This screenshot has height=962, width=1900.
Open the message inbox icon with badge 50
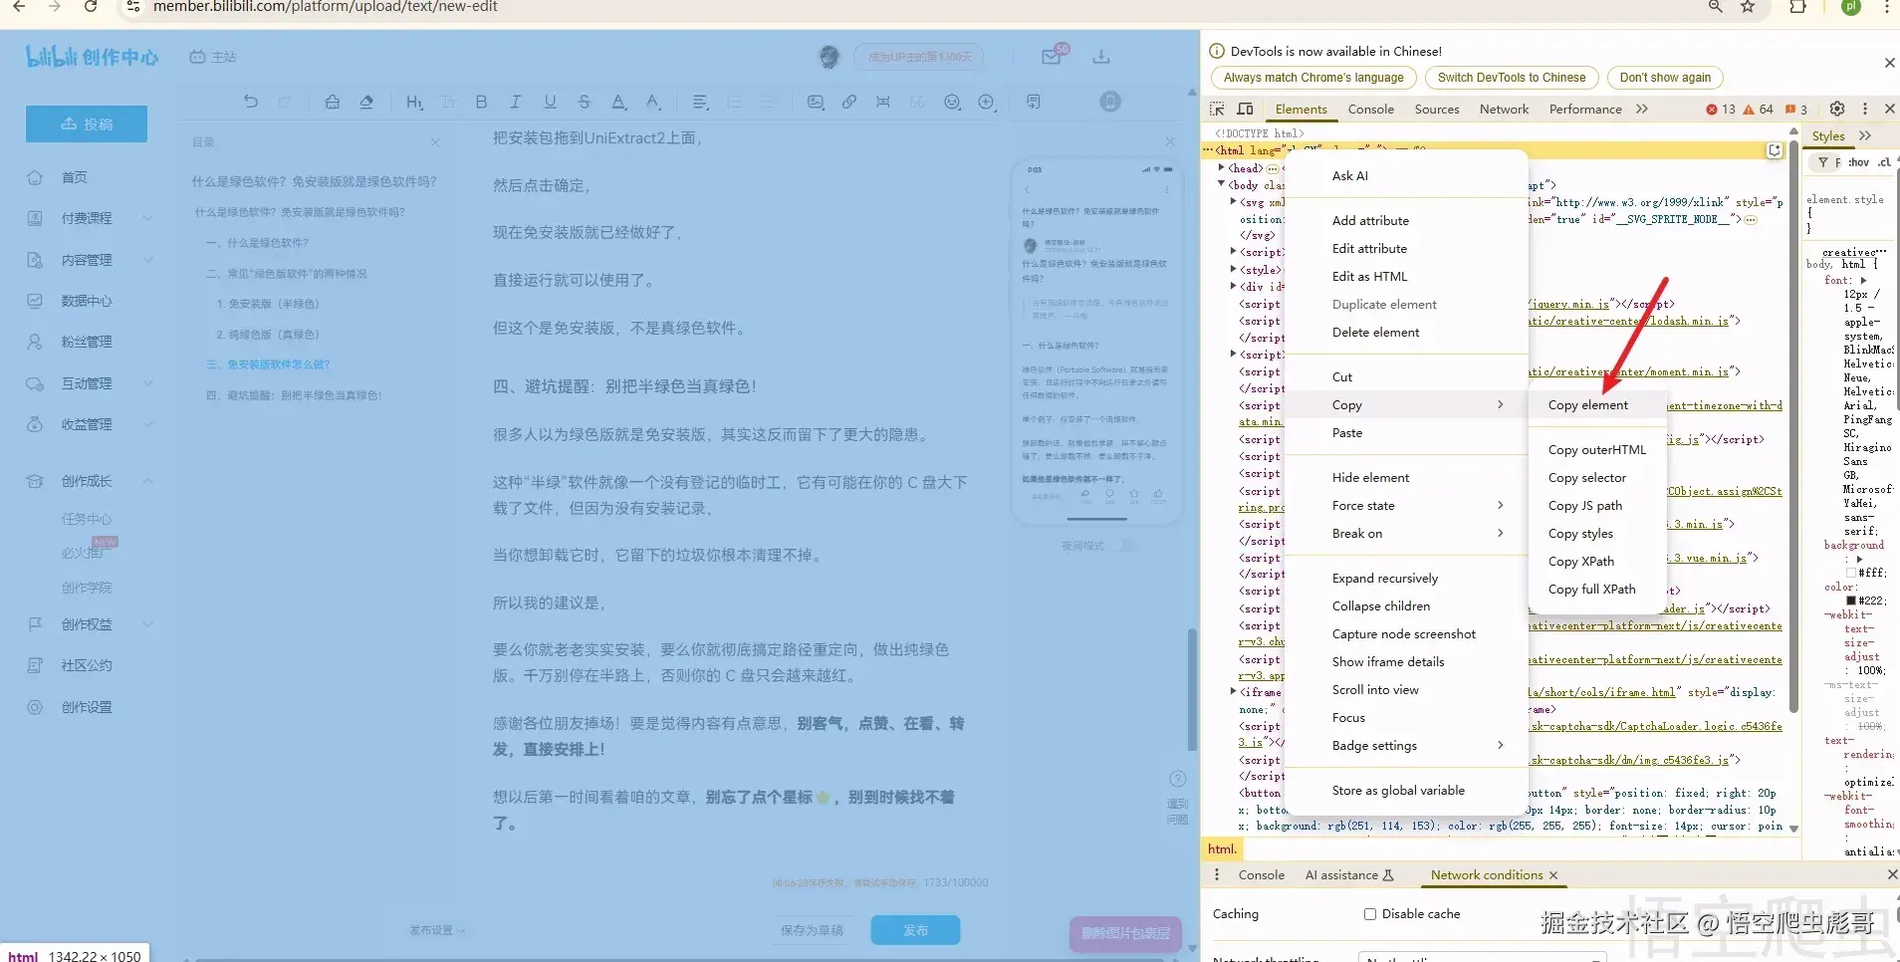tap(1052, 57)
